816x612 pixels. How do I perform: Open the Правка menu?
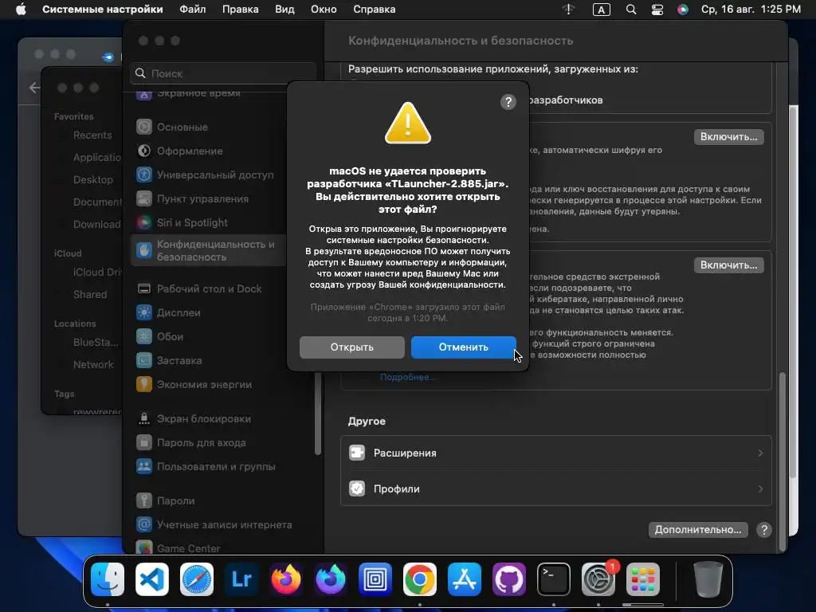click(241, 10)
